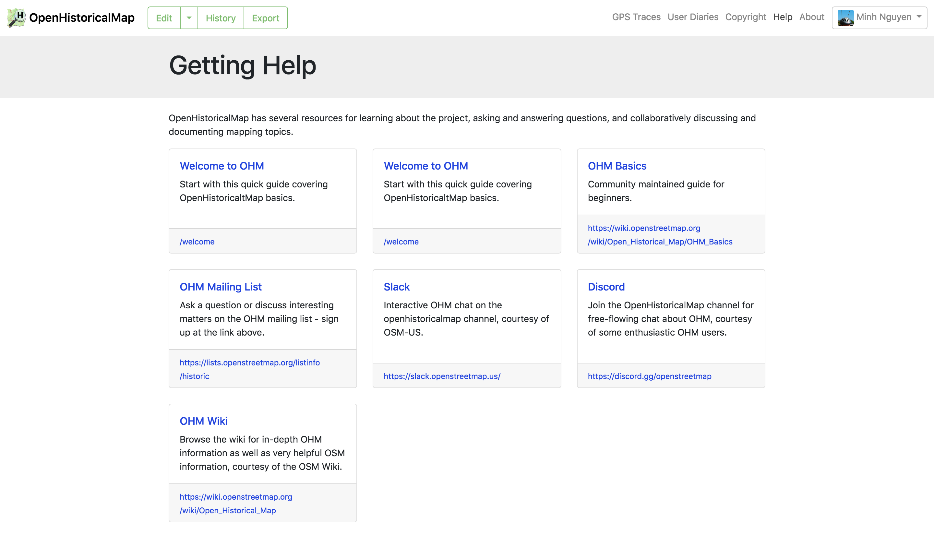Open the Help page
934x546 pixels.
click(783, 17)
